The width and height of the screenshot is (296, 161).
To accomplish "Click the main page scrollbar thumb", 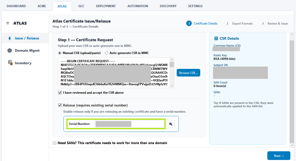I will (292, 92).
